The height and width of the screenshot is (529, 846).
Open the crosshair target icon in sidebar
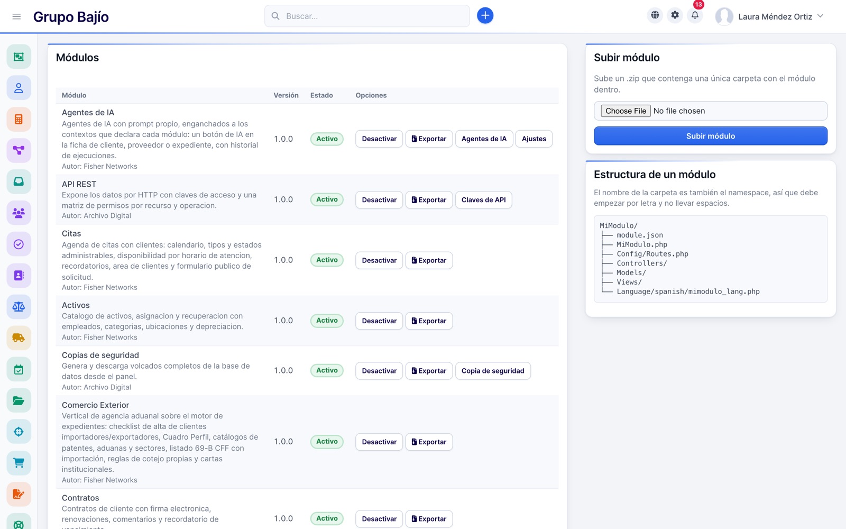click(x=19, y=432)
